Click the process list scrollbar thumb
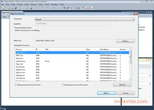This screenshot has width=154, height=110. pyautogui.click(x=130, y=57)
